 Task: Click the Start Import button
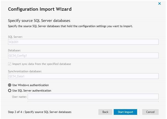point(125,112)
